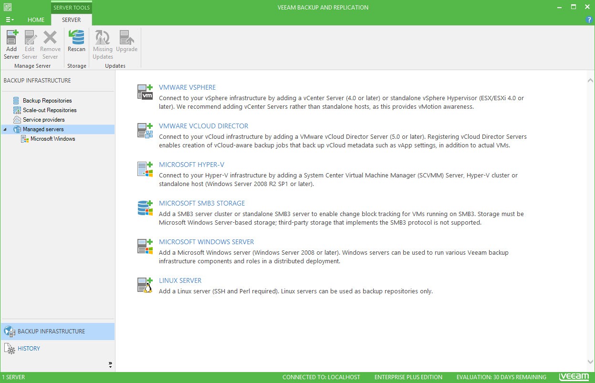
Task: Click the Add Server ribbon icon
Action: coord(11,37)
